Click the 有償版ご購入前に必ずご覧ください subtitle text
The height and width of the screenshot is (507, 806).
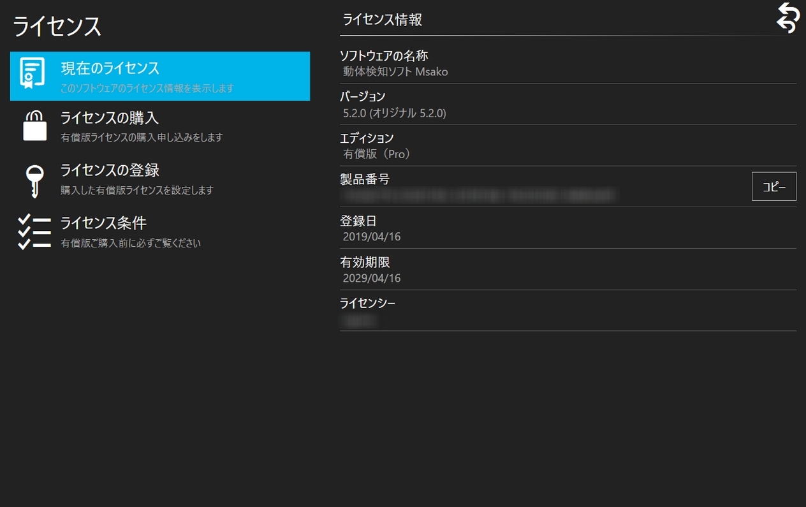point(131,243)
